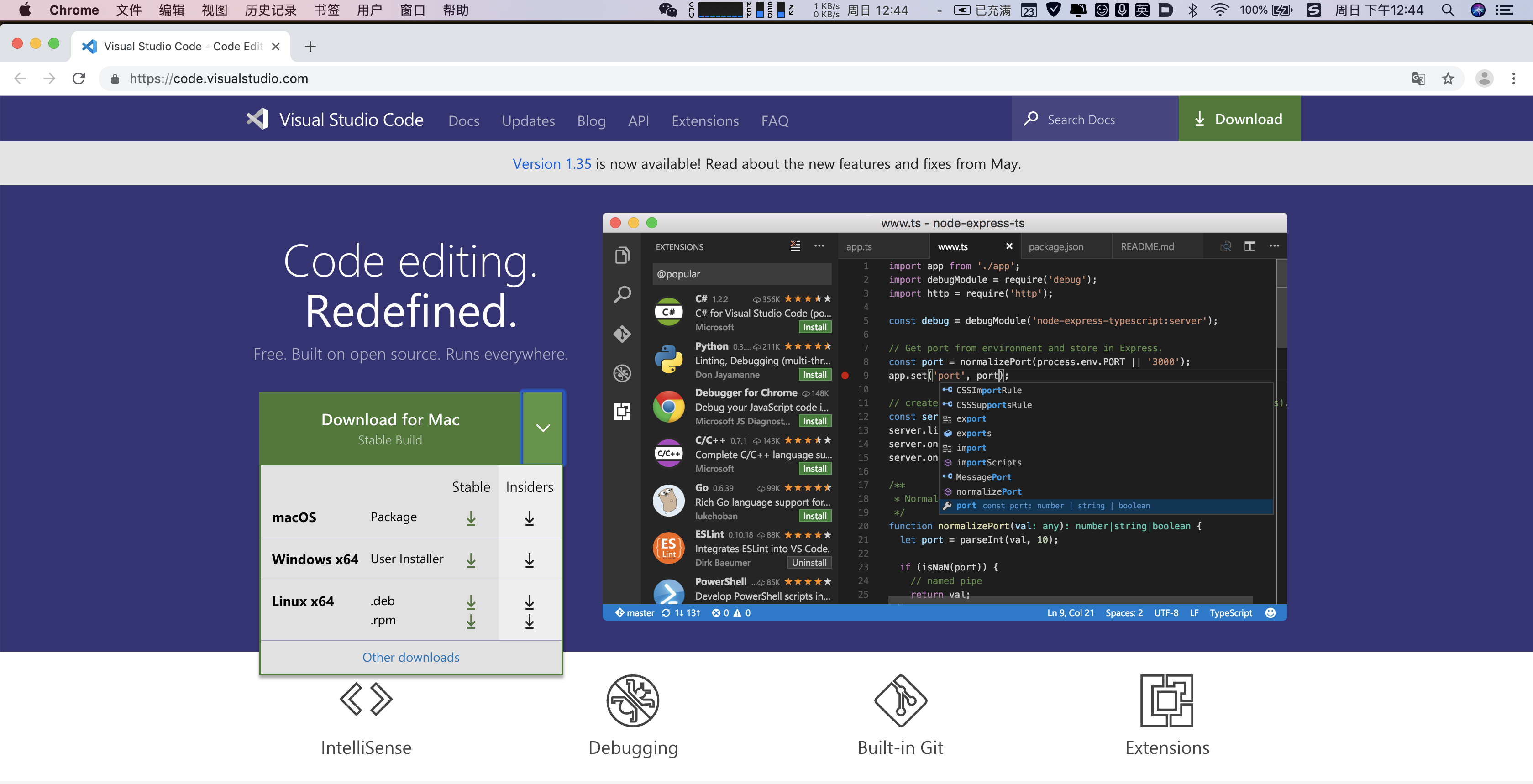The image size is (1533, 784).
Task: Click the Siri icon in menu bar
Action: coord(1478,10)
